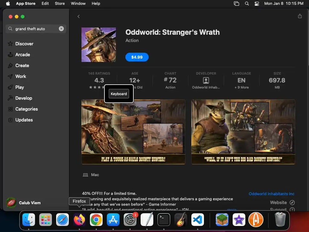This screenshot has height=232, width=309.
Task: Click the date and time in menu bar
Action: click(x=284, y=3)
